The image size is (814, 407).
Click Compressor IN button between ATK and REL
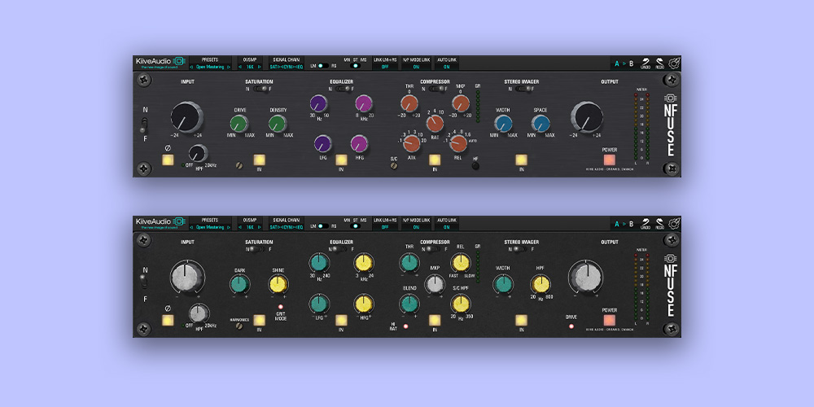point(435,160)
